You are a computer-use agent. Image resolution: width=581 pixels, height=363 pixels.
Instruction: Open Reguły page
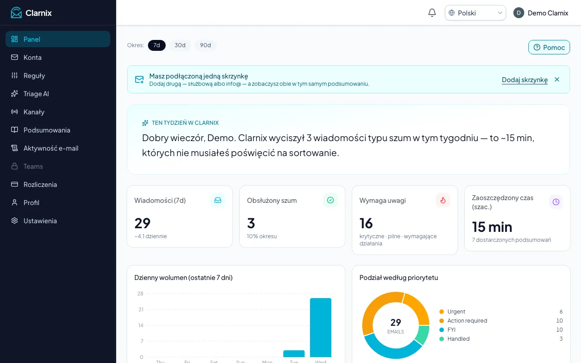pyautogui.click(x=58, y=75)
